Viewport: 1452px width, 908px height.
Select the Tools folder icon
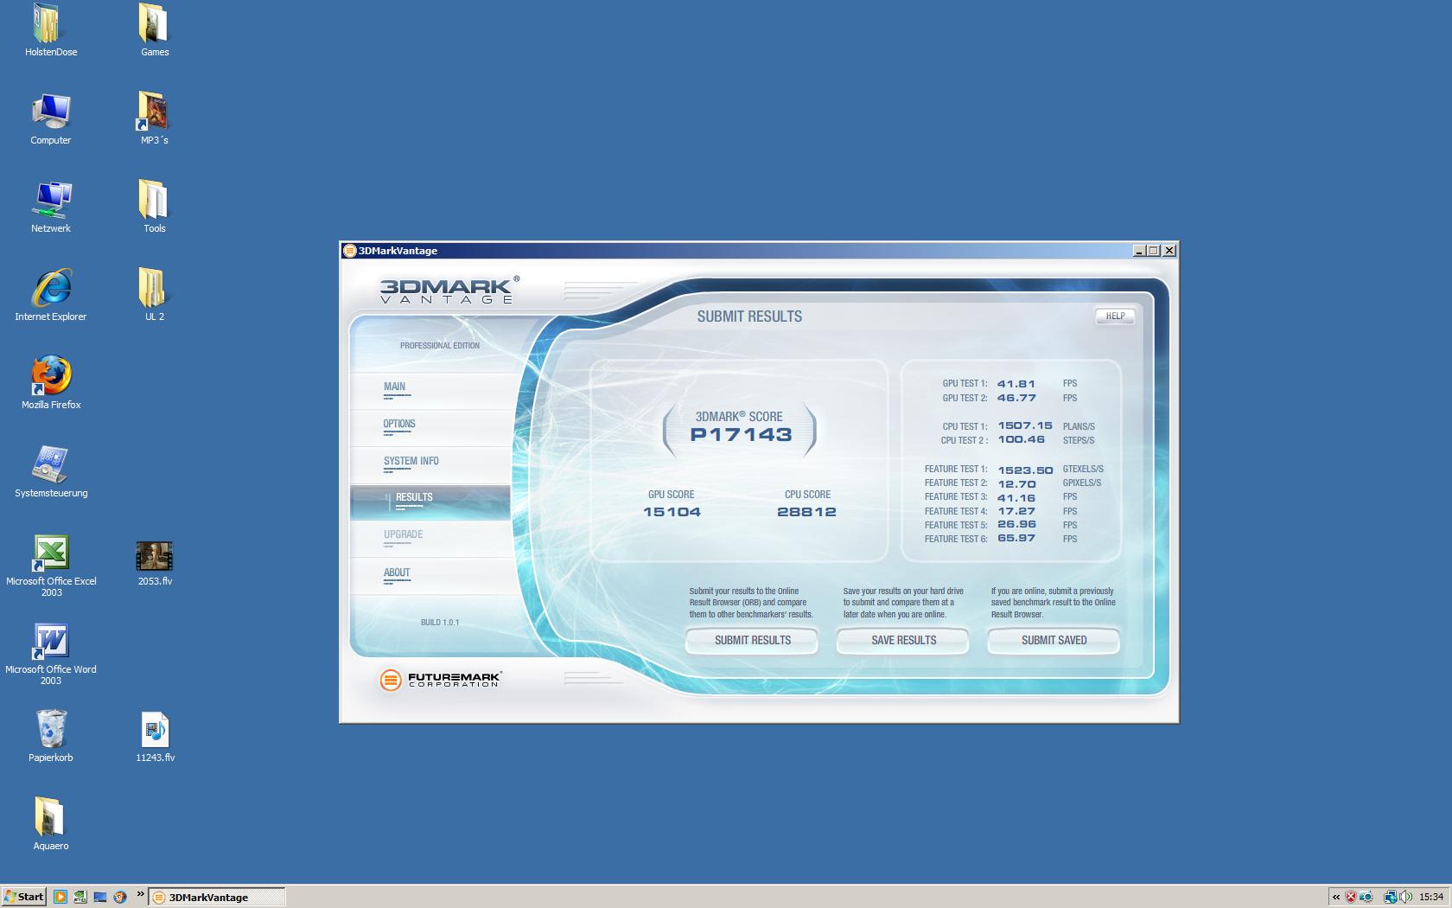[154, 208]
